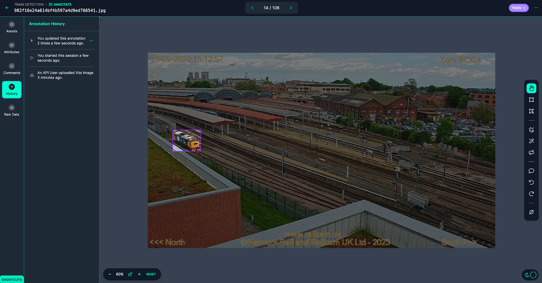Click the image filename in the header

(60, 10)
